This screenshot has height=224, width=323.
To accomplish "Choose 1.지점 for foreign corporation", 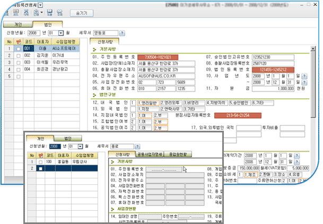I will [x=149, y=109].
